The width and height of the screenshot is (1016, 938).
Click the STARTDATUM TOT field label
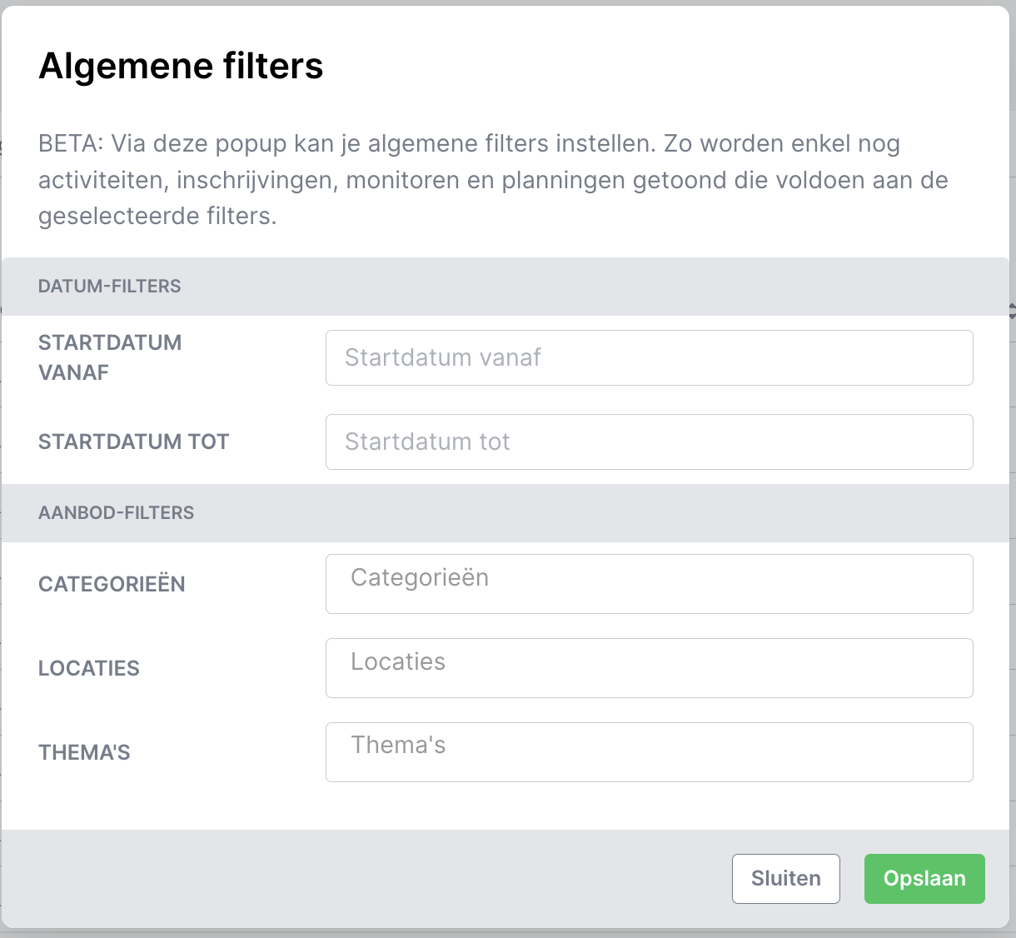[133, 442]
